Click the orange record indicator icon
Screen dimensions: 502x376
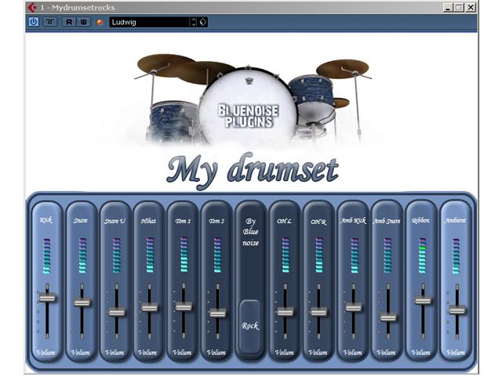coord(100,22)
